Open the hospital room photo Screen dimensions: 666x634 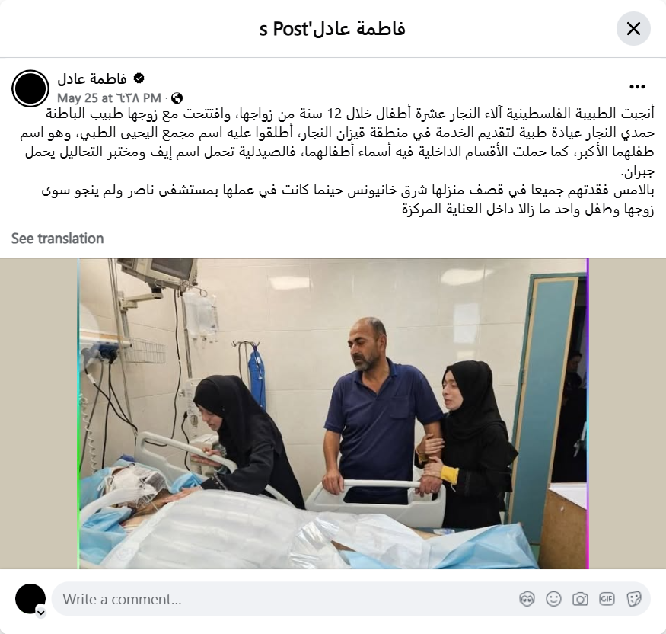point(333,413)
